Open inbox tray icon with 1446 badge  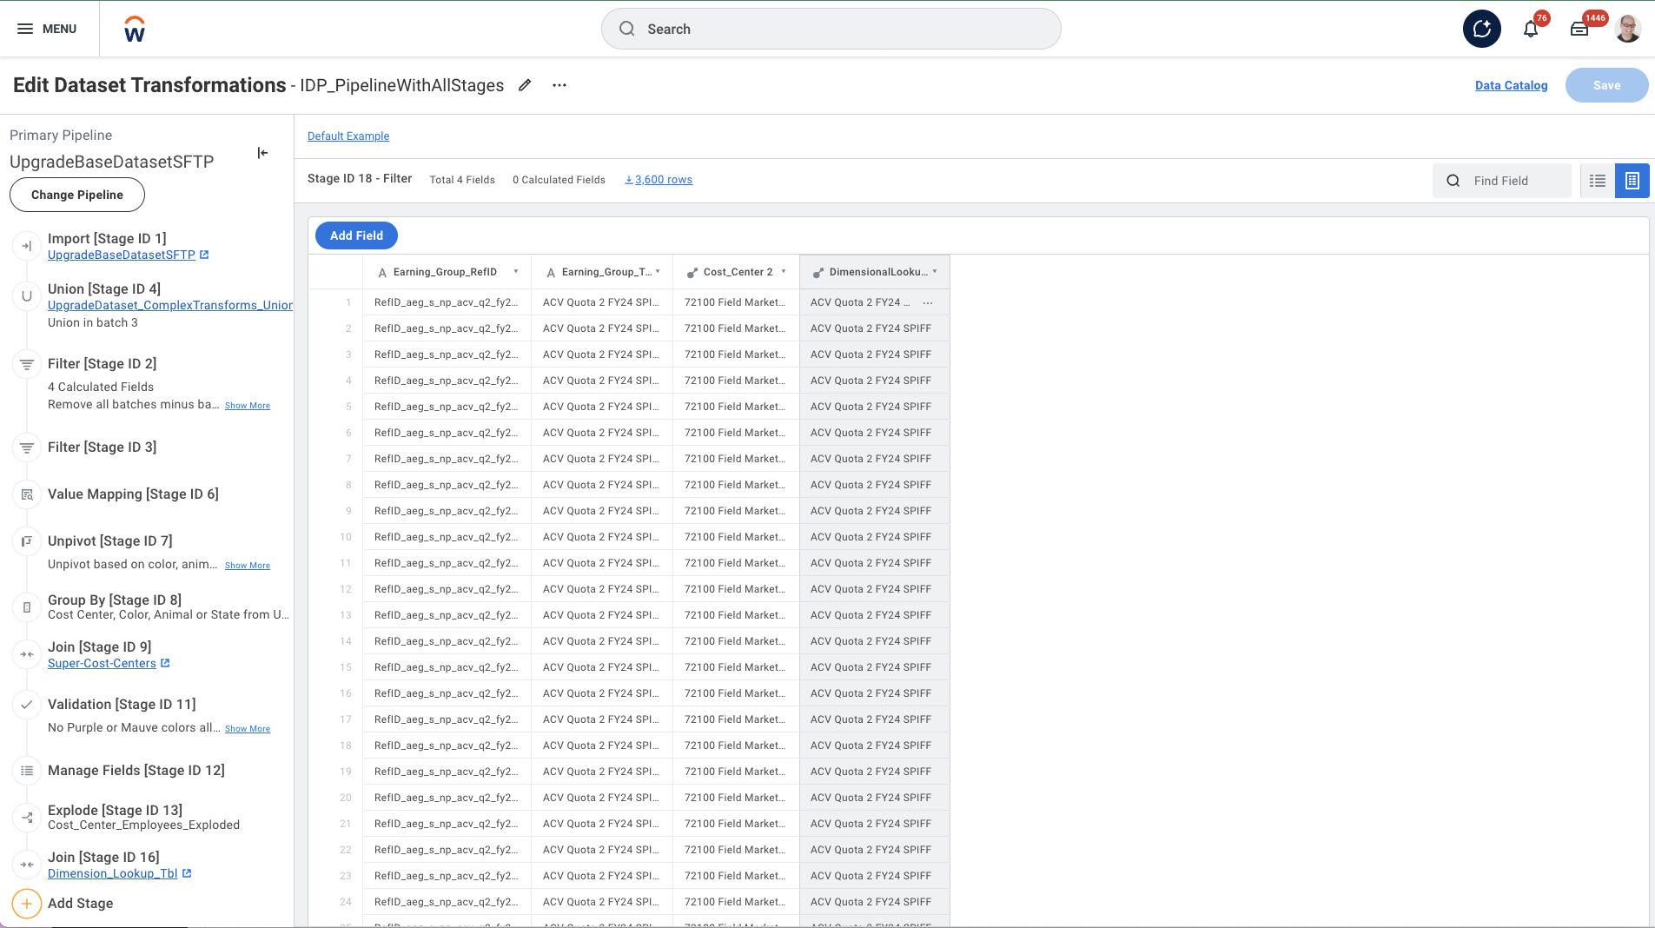[x=1579, y=29]
